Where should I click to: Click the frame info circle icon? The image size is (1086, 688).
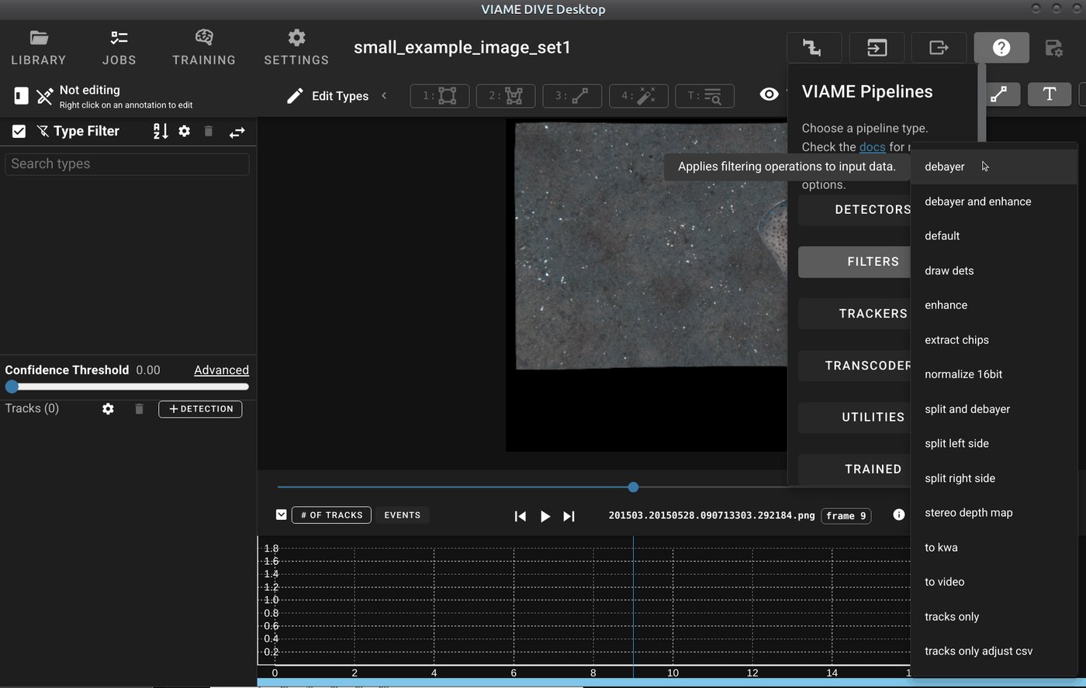[898, 514]
